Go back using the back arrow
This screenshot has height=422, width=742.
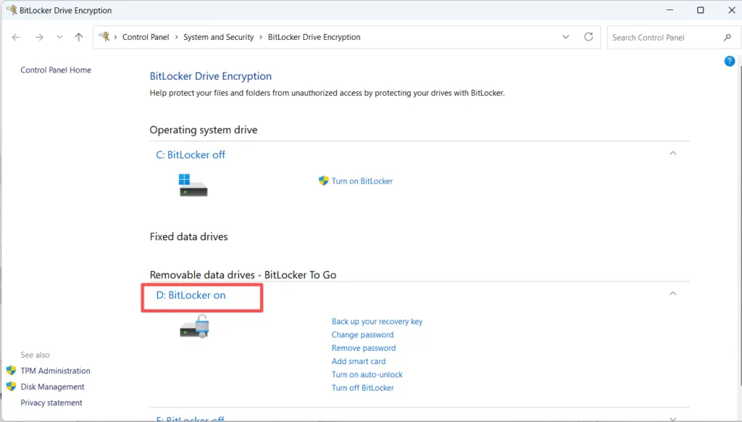click(x=15, y=36)
